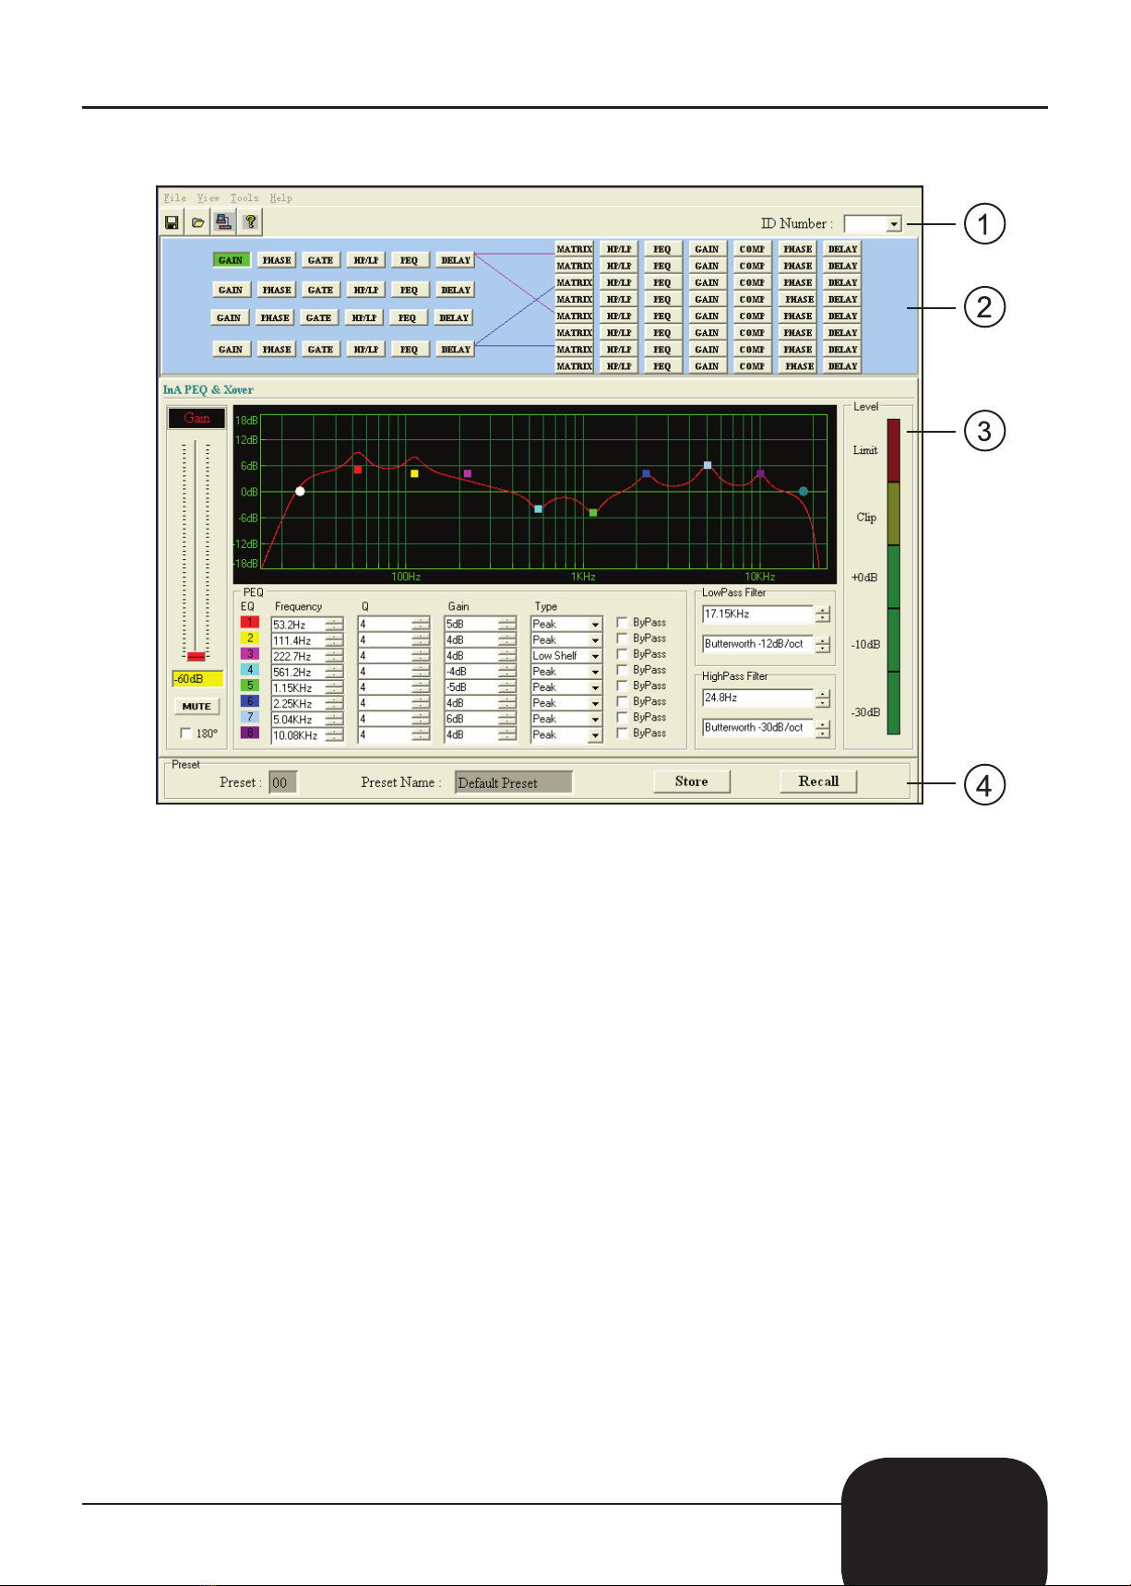Open Type dropdown for EQ band 5
This screenshot has width=1131, height=1586.
click(x=595, y=687)
